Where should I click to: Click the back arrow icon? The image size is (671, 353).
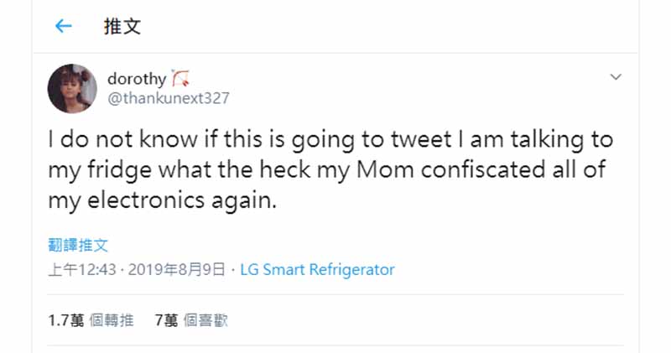pyautogui.click(x=64, y=27)
